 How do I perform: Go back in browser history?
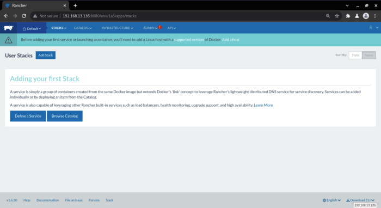click(x=6, y=16)
